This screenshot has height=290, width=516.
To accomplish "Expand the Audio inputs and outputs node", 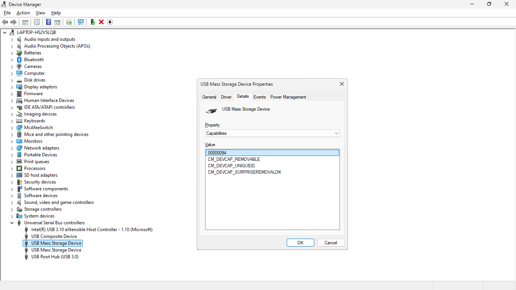I will (12, 39).
